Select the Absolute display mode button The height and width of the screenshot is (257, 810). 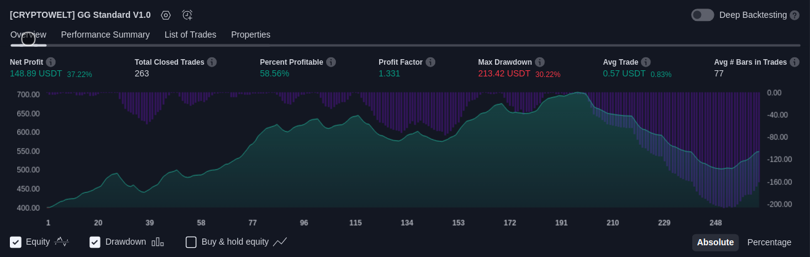[x=715, y=242]
